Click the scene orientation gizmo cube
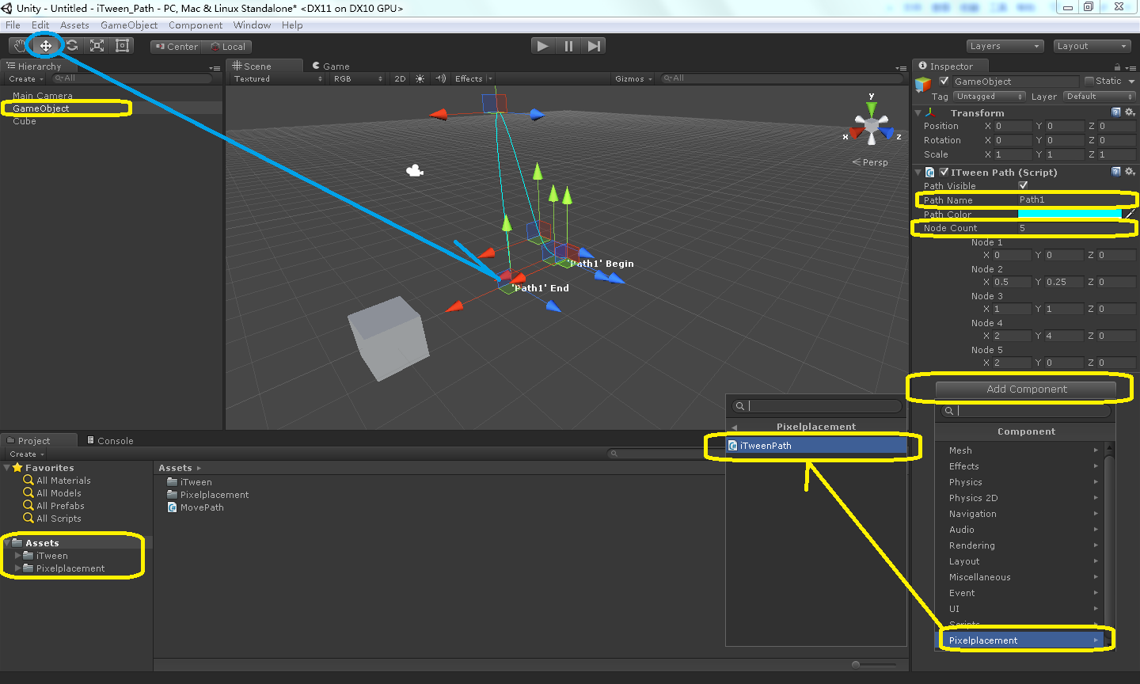Viewport: 1140px width, 684px height. click(x=872, y=125)
